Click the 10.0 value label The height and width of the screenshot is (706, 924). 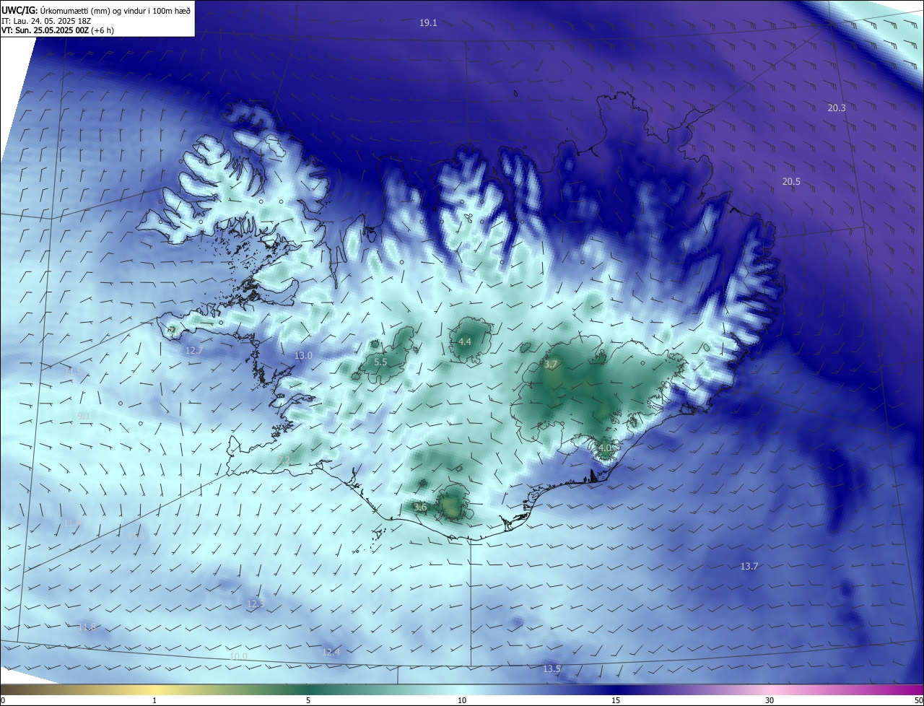[x=238, y=657]
